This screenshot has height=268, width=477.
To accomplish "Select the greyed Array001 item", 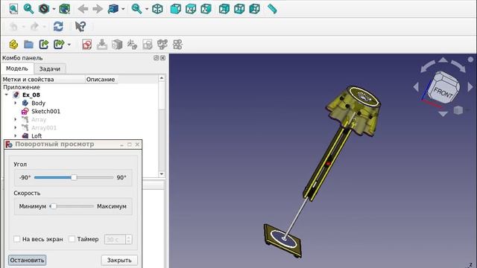I will [44, 127].
